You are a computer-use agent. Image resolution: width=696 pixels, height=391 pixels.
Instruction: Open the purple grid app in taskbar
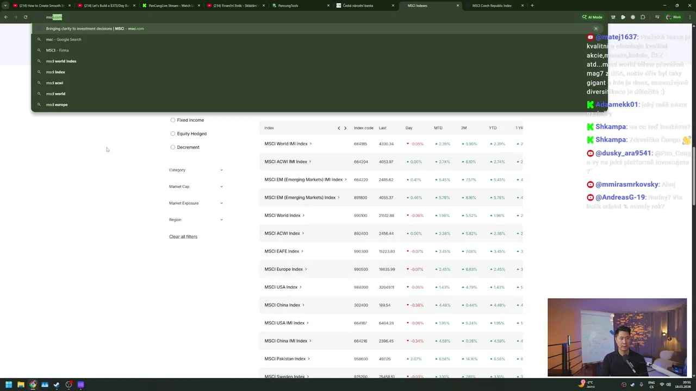[x=80, y=384]
